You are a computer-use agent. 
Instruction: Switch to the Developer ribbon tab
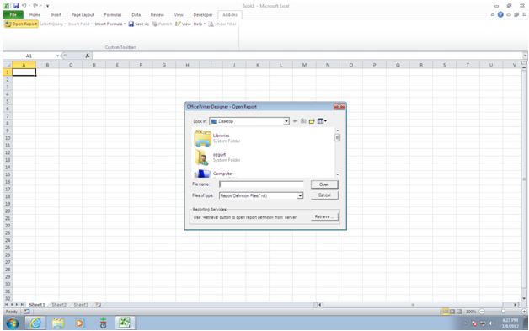203,15
